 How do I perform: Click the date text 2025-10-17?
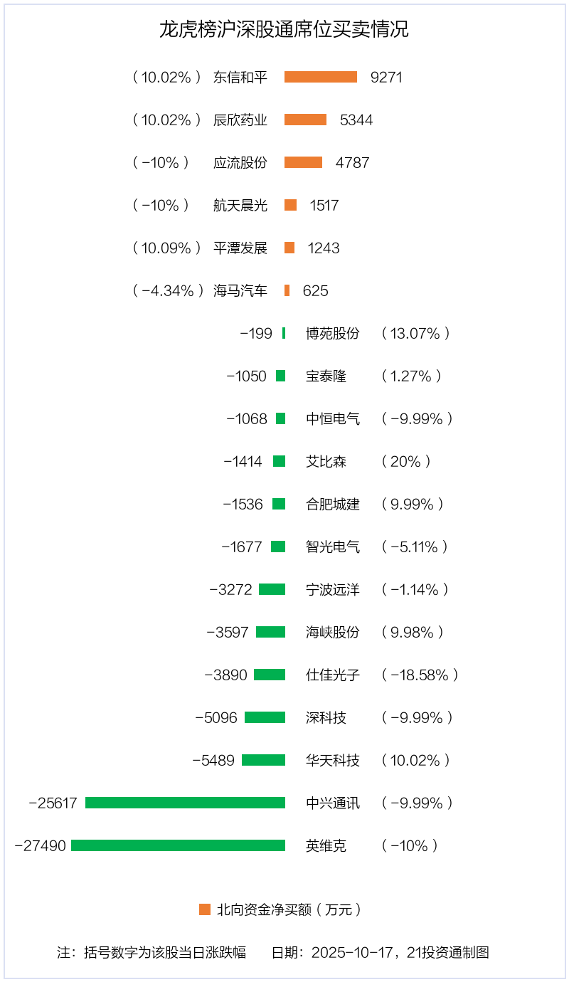tap(353, 952)
